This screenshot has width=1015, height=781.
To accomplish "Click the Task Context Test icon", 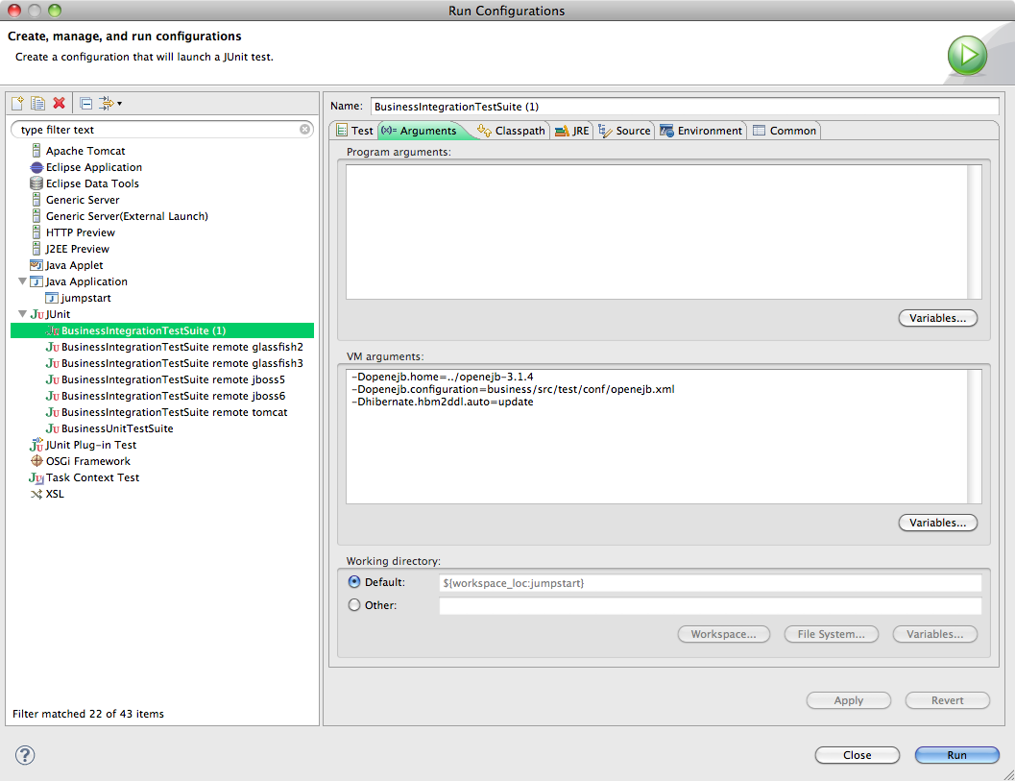I will 36,478.
